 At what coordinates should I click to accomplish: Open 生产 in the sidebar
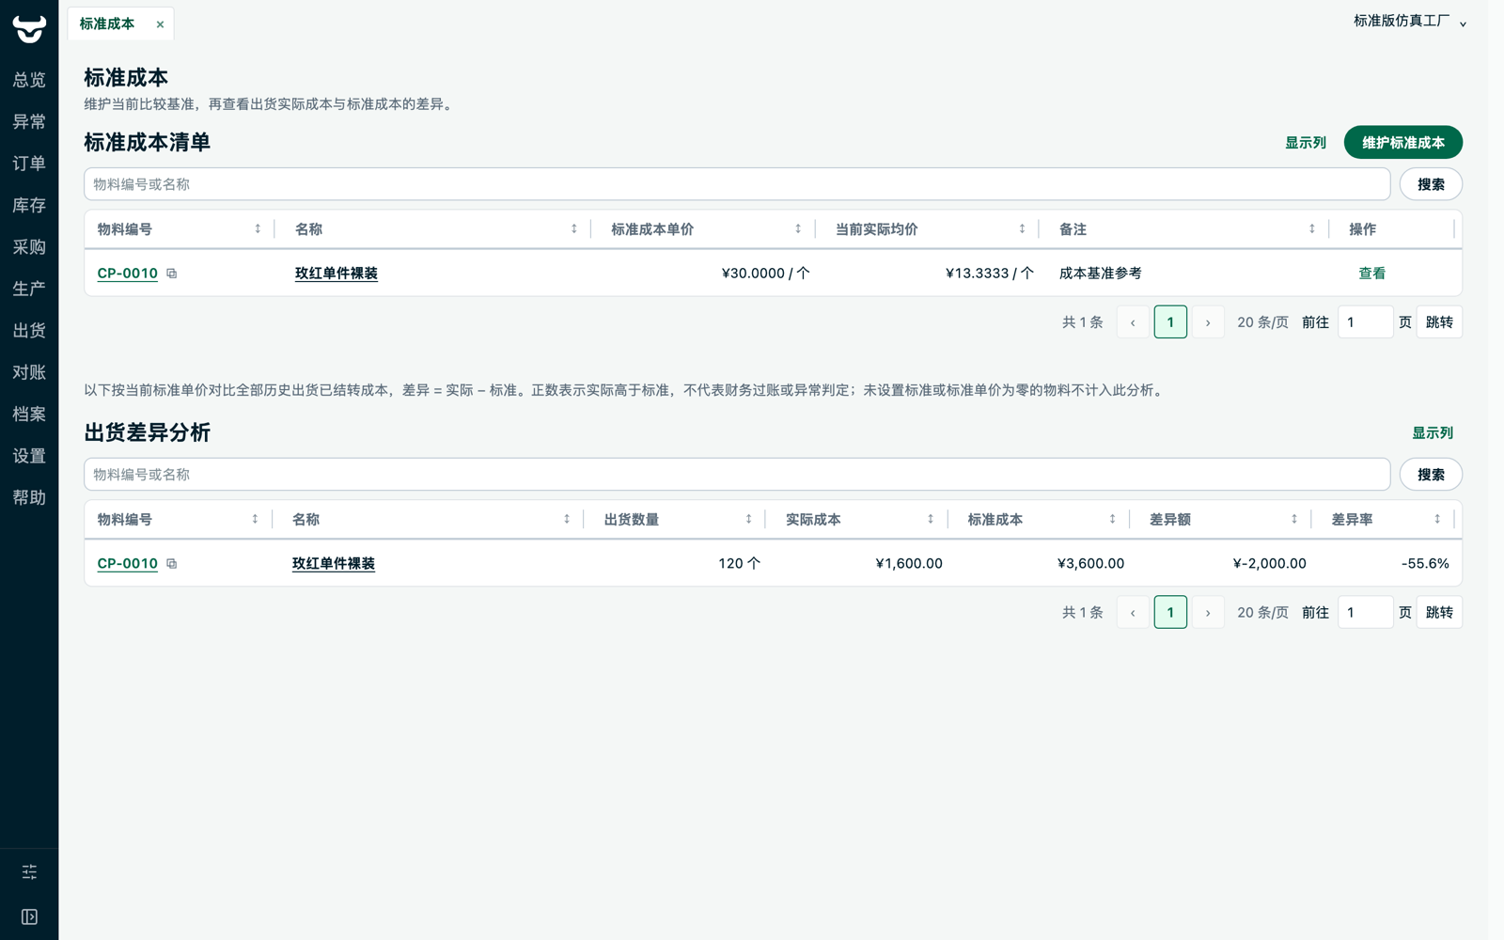click(29, 289)
